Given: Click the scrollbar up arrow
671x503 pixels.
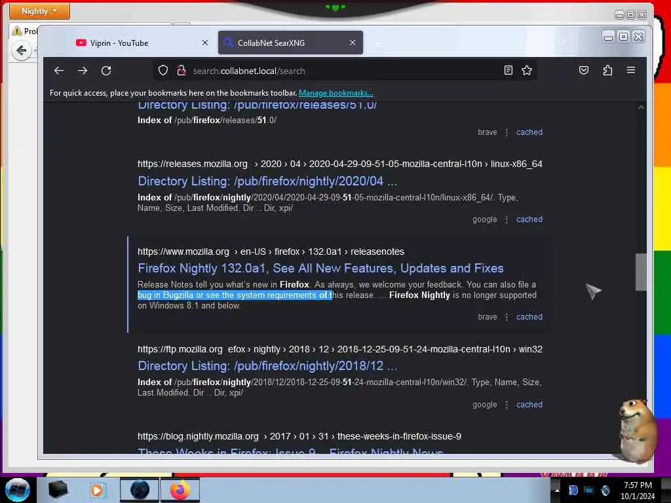Looking at the screenshot, I should click(x=641, y=107).
